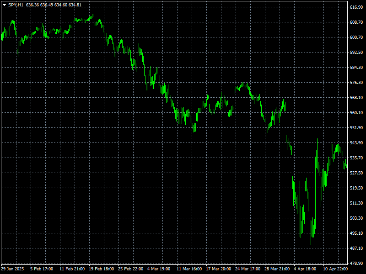366x274 pixels.
Task: Click the 17 Mar 20:00 time label
Action: (x=219, y=269)
